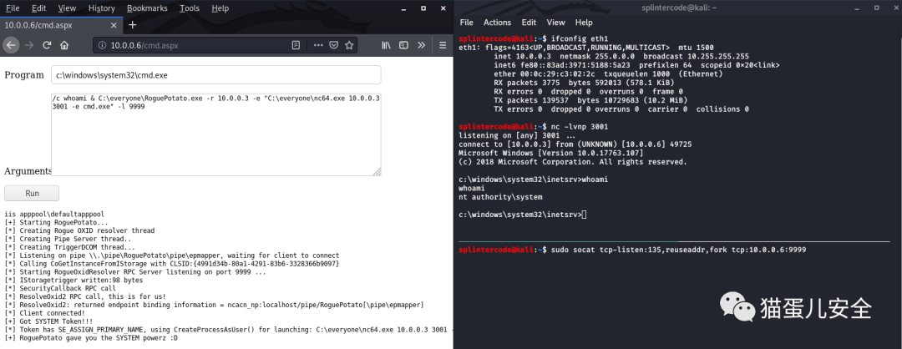This screenshot has width=902, height=349.
Task: Click the forward navigation arrow
Action: pos(28,45)
